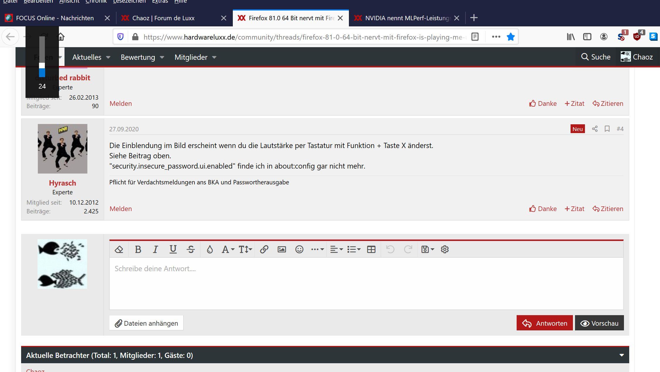Open the smiley emoji picker

[x=299, y=249]
